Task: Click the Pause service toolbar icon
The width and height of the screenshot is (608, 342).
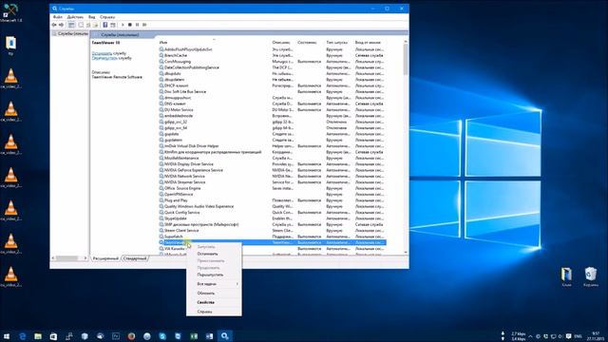Action: coord(137,25)
